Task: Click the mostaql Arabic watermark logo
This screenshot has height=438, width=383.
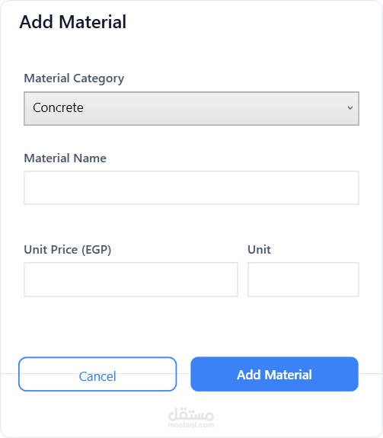Action: [x=191, y=414]
